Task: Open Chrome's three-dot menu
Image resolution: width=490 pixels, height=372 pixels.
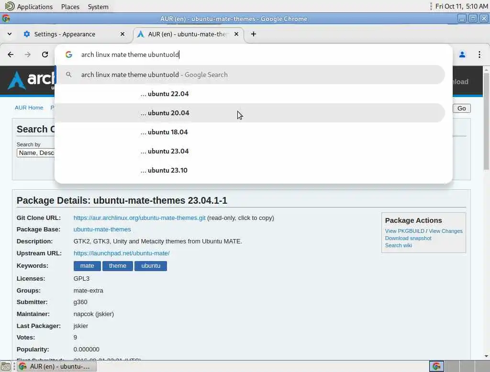Action: [x=479, y=55]
